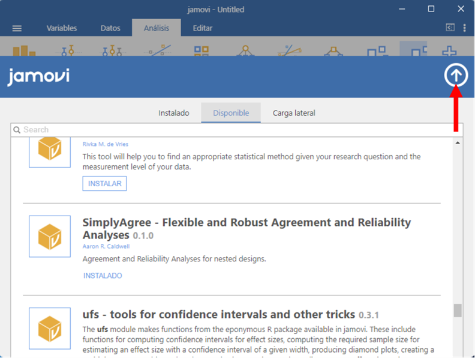Click the INSTALADO label under SimplyAgree
This screenshot has width=475, height=358.
103,276
